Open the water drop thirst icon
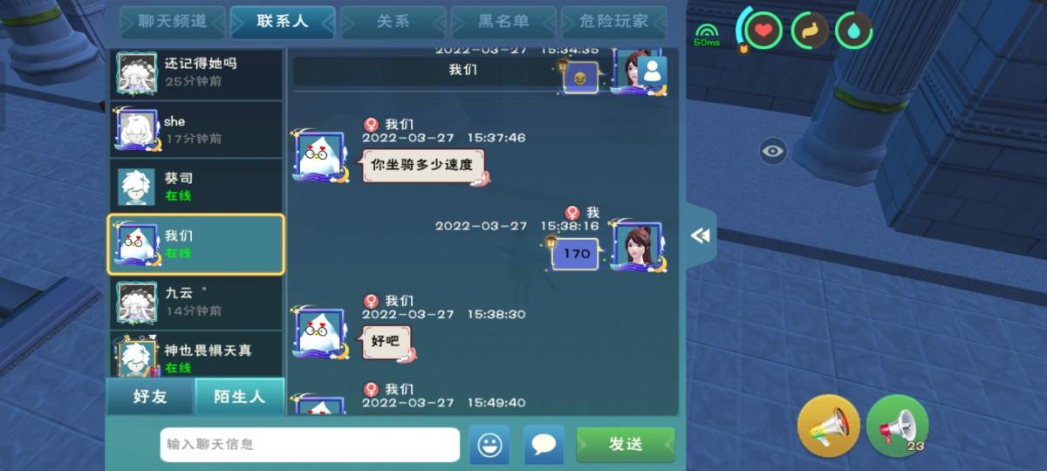Image resolution: width=1047 pixels, height=471 pixels. pos(854,31)
